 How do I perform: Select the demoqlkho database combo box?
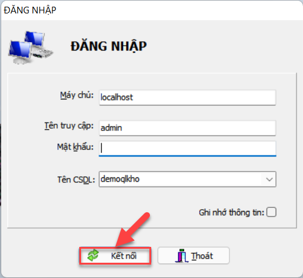click(x=187, y=179)
